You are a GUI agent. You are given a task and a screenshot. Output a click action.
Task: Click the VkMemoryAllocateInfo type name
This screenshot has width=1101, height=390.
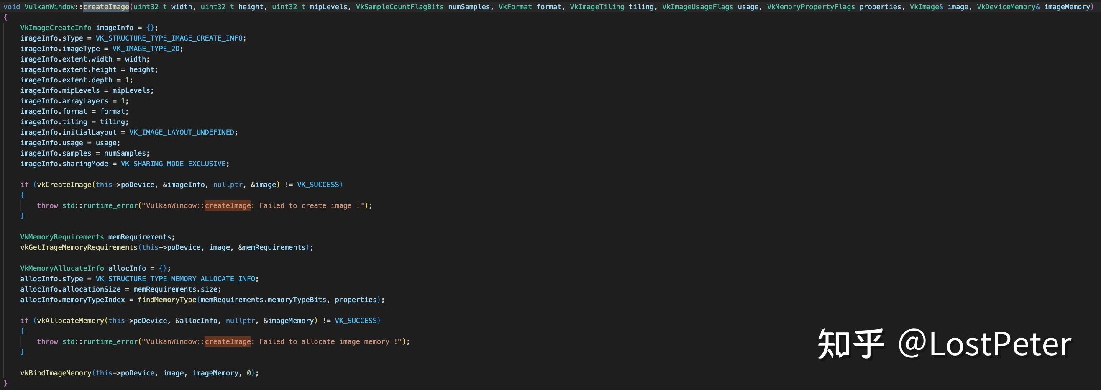coord(62,269)
